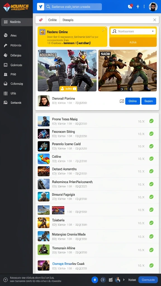Switch to the Onlite tab

point(52,20)
